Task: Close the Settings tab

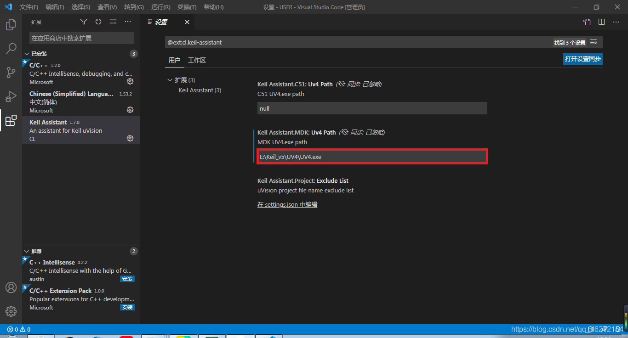Action: click(x=187, y=22)
